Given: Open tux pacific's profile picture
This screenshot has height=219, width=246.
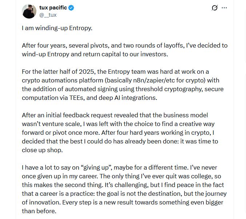Looking at the screenshot, I should point(29,12).
